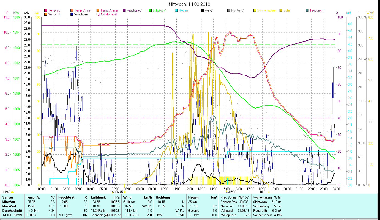The image size is (380, 220).
Task: Click the orange Temp. A. min legend swatch
Action: pos(72,10)
